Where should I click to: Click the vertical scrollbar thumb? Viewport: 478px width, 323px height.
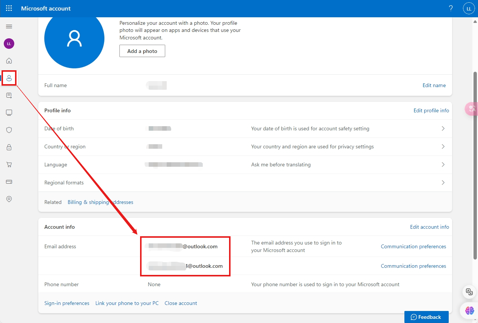[475, 165]
